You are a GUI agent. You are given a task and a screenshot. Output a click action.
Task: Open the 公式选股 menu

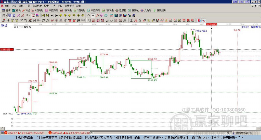37,6
